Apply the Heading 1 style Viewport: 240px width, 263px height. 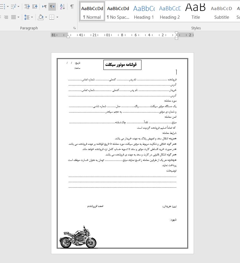pyautogui.click(x=144, y=12)
